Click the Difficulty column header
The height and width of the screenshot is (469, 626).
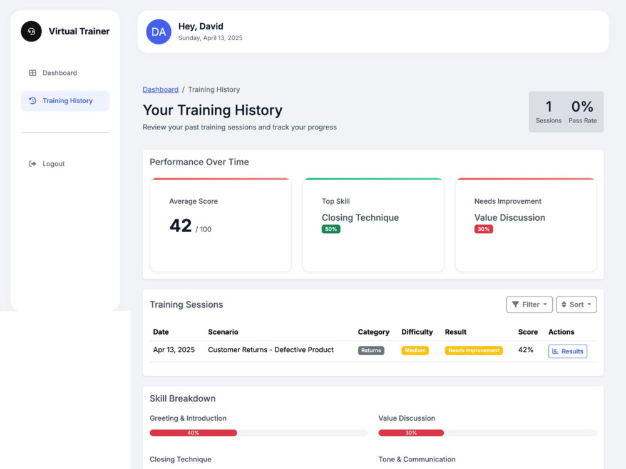tap(417, 332)
